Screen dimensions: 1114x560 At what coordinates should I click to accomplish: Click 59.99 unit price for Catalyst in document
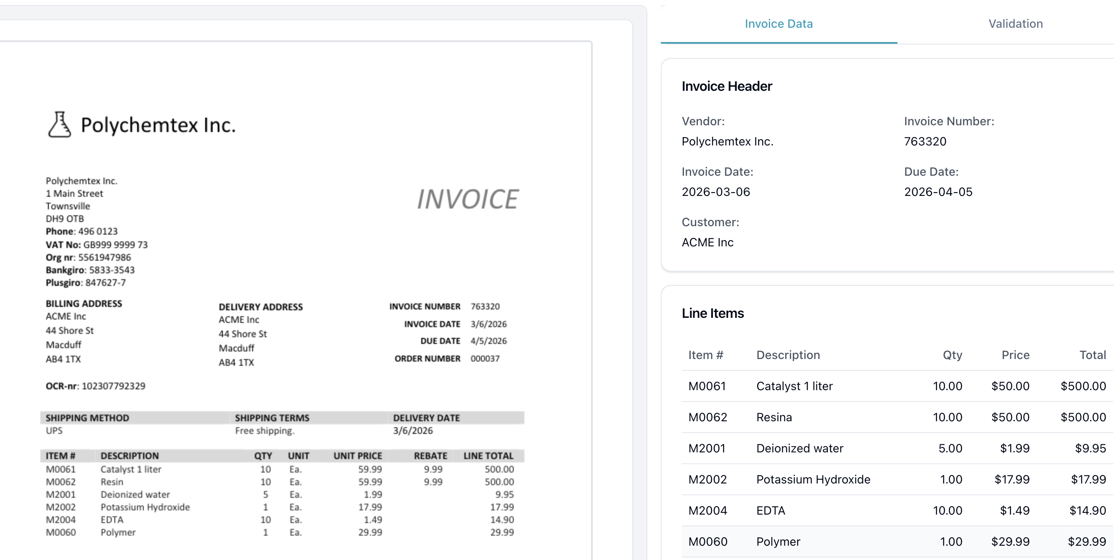click(370, 470)
